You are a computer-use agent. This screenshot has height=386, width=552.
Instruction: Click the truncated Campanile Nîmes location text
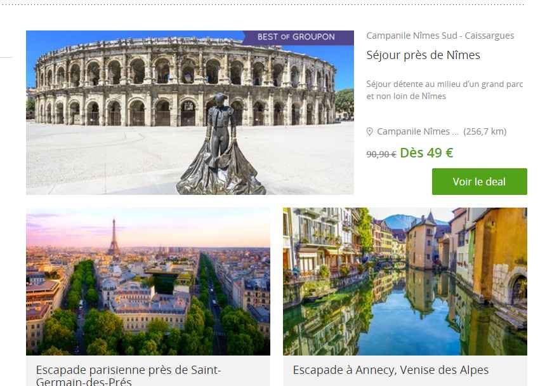pyautogui.click(x=418, y=131)
